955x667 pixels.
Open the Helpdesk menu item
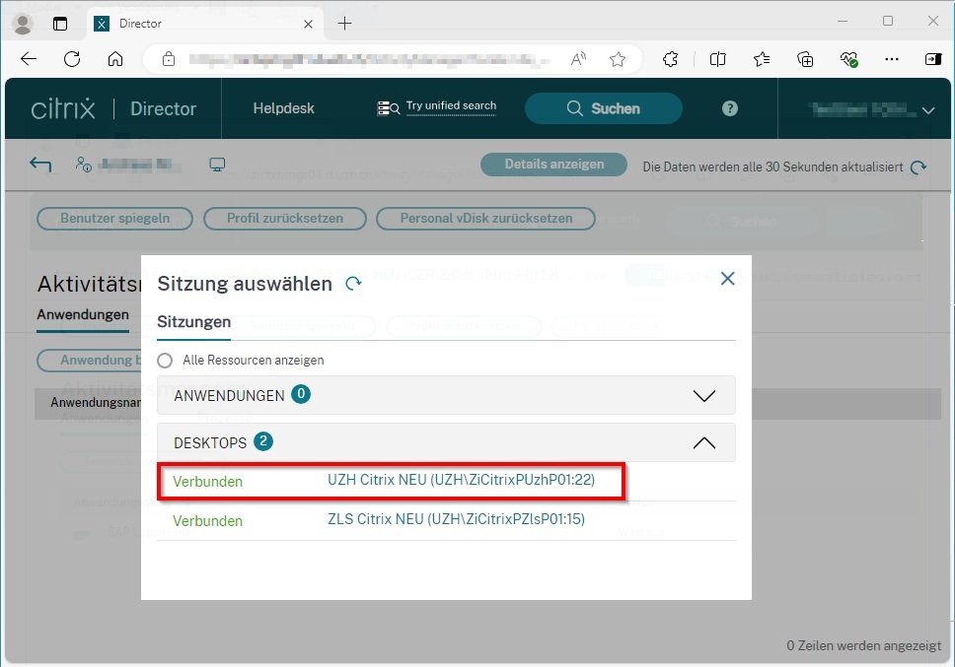[x=283, y=108]
